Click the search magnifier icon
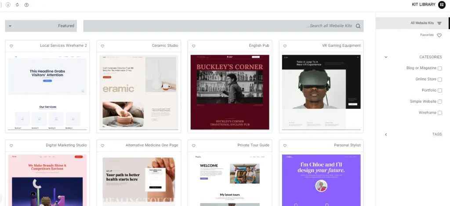Image resolution: width=450 pixels, height=206 pixels. [x=358, y=26]
